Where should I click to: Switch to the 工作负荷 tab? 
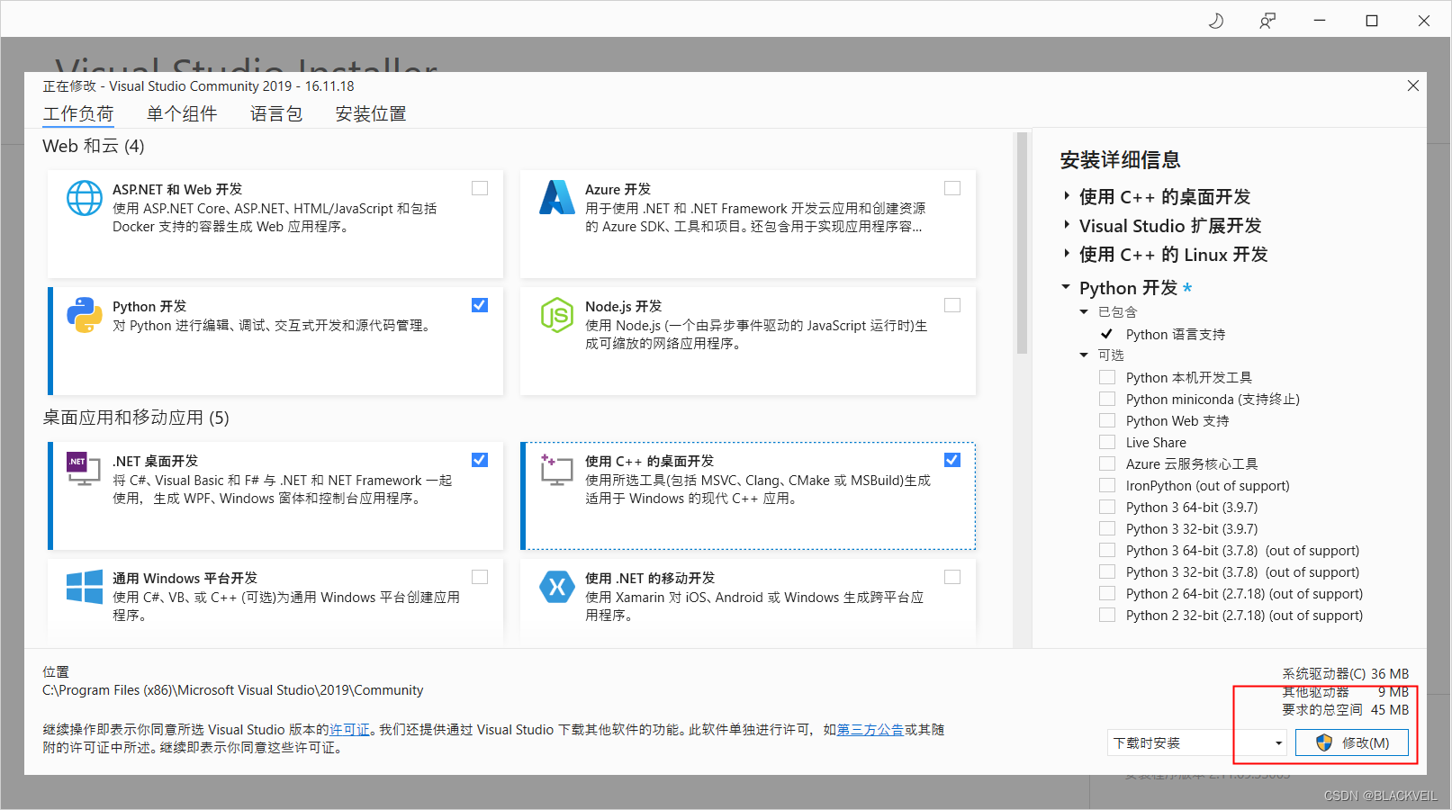point(78,114)
